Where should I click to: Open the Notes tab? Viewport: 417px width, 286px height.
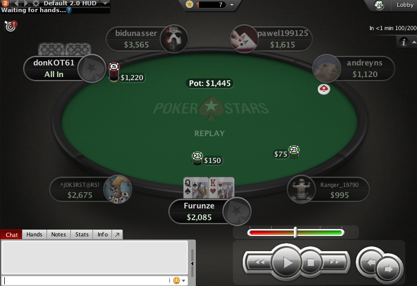point(59,234)
